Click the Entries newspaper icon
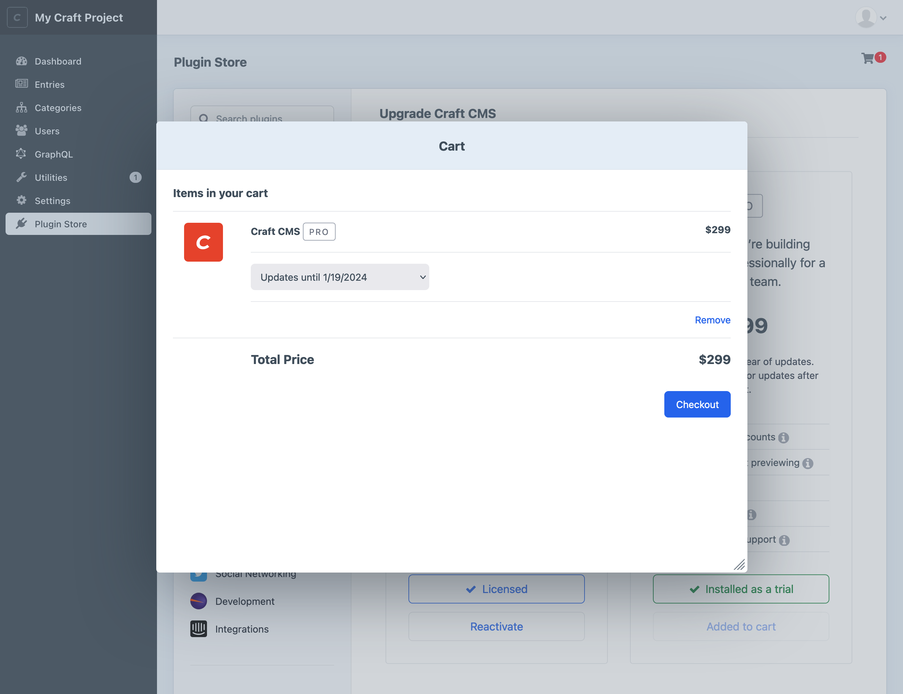Screen dimensions: 903x694 coord(22,84)
